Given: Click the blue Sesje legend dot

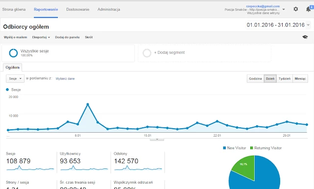Looking at the screenshot, I should tap(7, 90).
